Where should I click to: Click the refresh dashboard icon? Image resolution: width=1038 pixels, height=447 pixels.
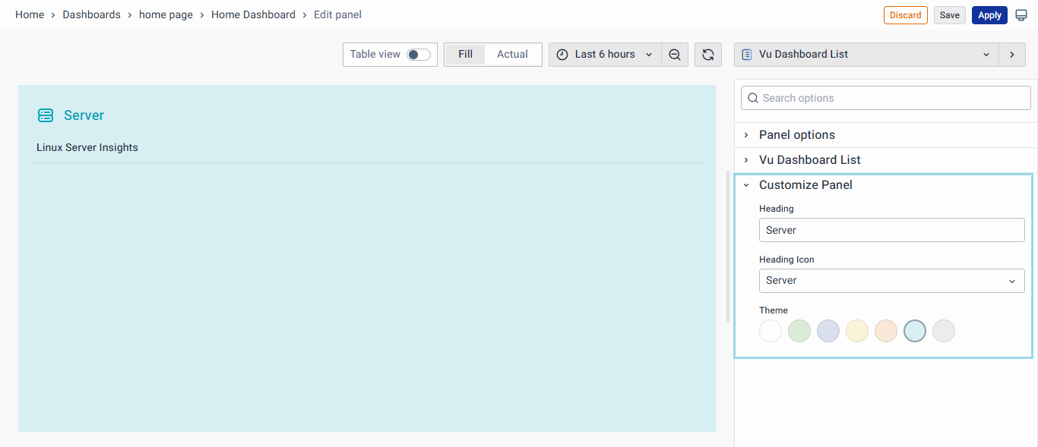tap(707, 54)
